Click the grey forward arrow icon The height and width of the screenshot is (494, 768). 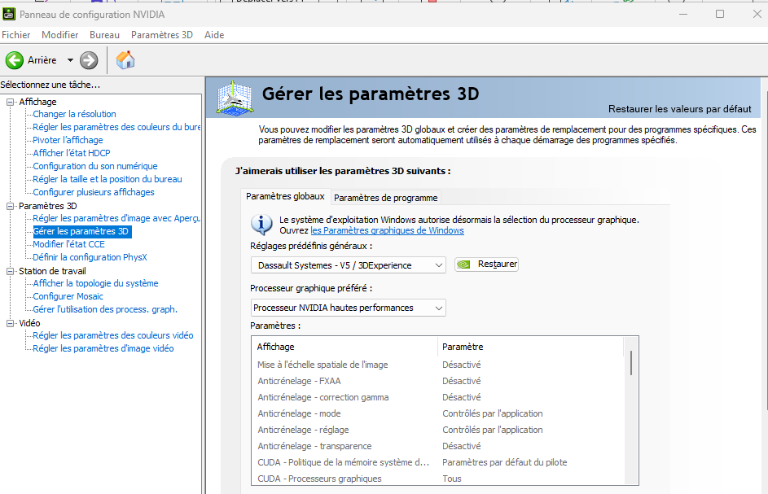[x=89, y=60]
